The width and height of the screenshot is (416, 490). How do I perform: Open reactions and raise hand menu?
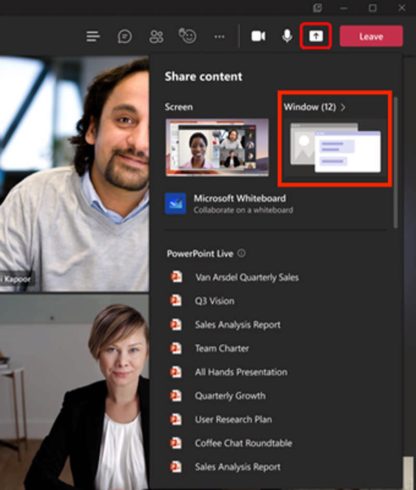[187, 35]
